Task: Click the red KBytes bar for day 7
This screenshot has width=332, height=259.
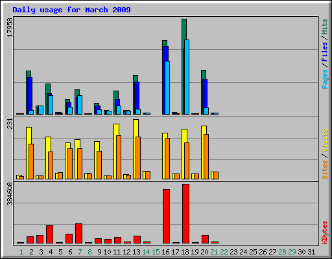Action: click(x=78, y=234)
